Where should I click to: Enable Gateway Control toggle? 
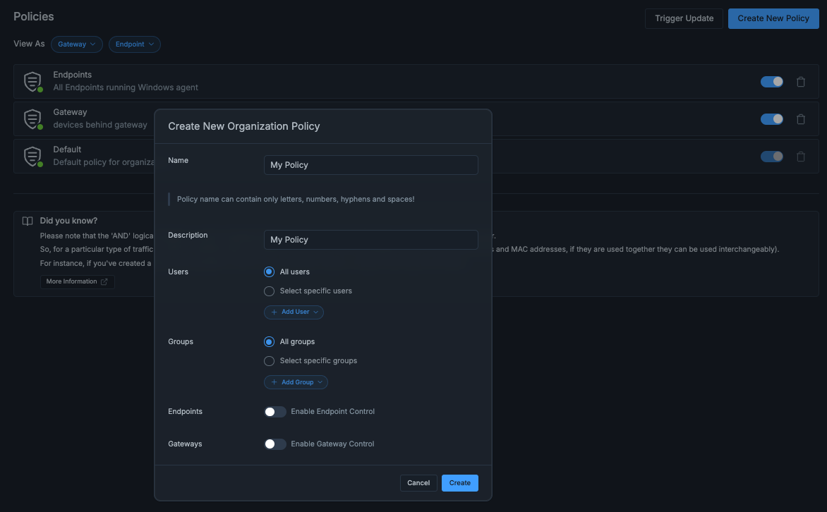(x=275, y=444)
